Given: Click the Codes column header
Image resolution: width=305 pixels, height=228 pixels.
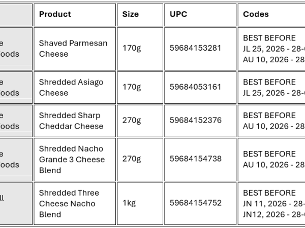Looking at the screenshot, I should click(x=256, y=14).
